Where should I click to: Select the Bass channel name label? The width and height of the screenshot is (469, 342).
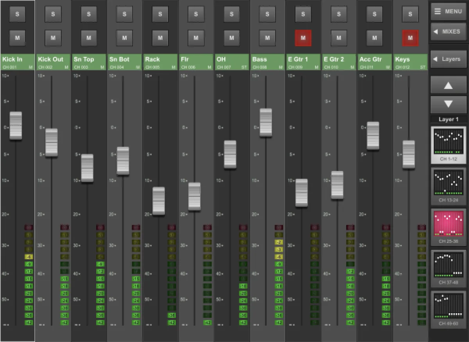point(268,62)
